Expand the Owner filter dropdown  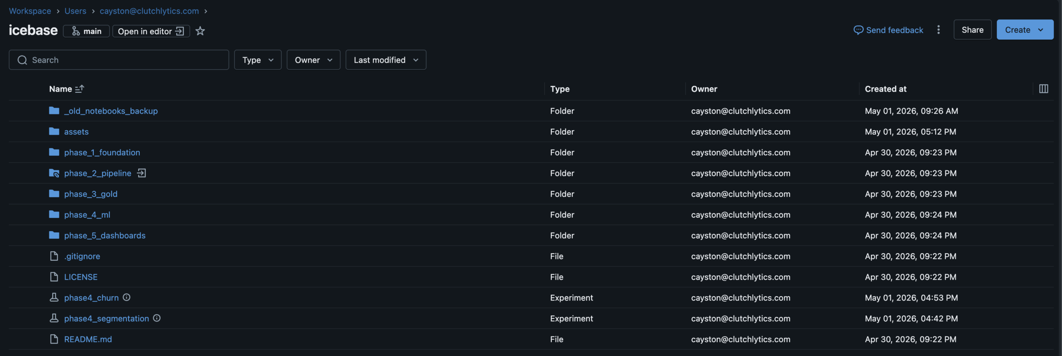point(313,60)
